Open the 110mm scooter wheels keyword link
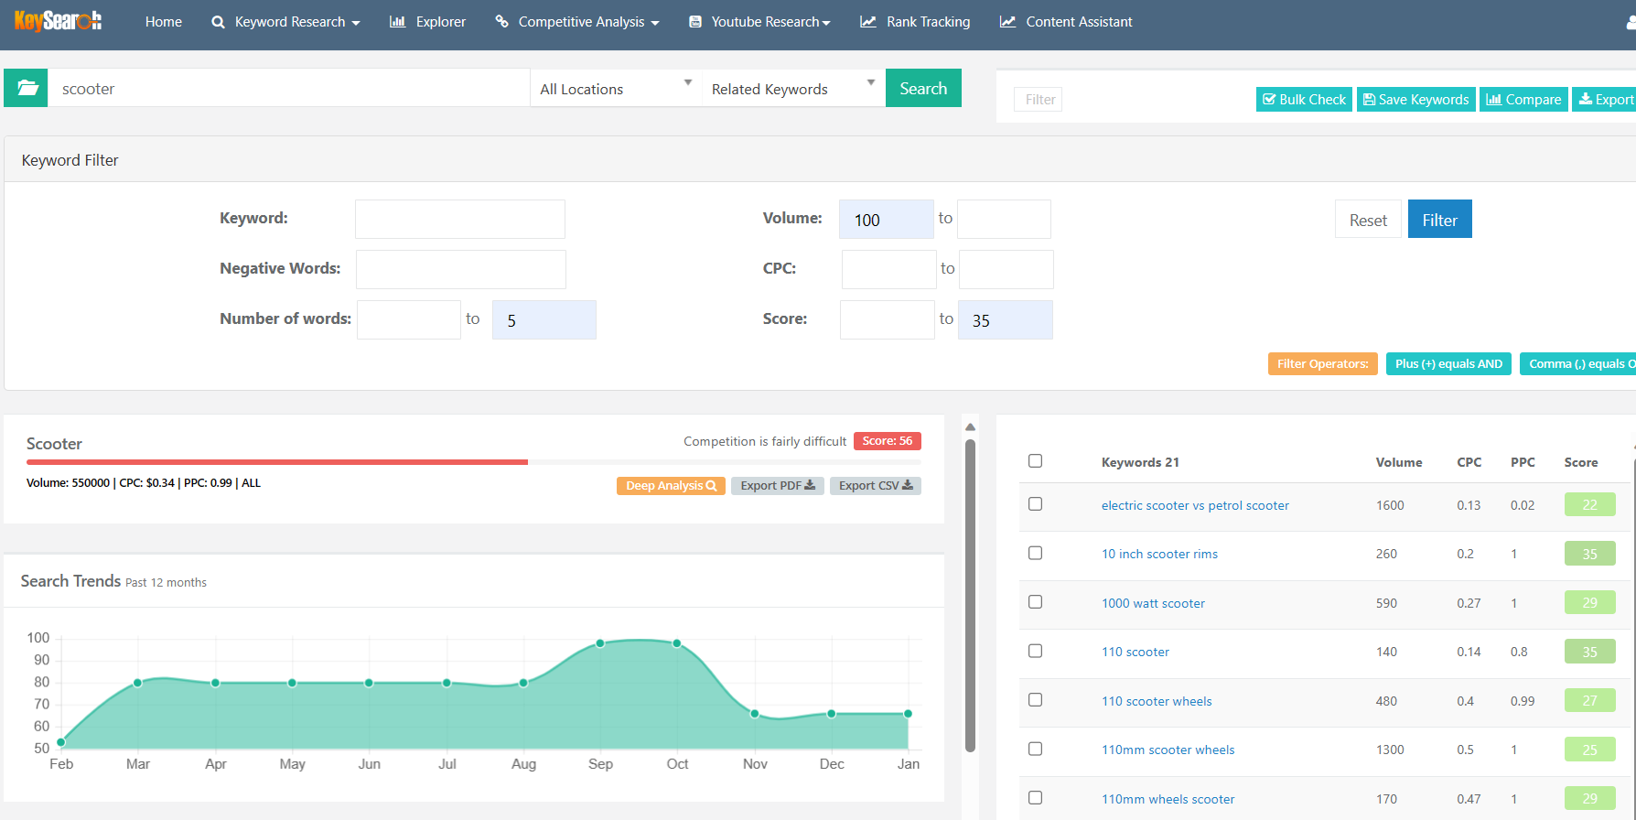 1168,750
